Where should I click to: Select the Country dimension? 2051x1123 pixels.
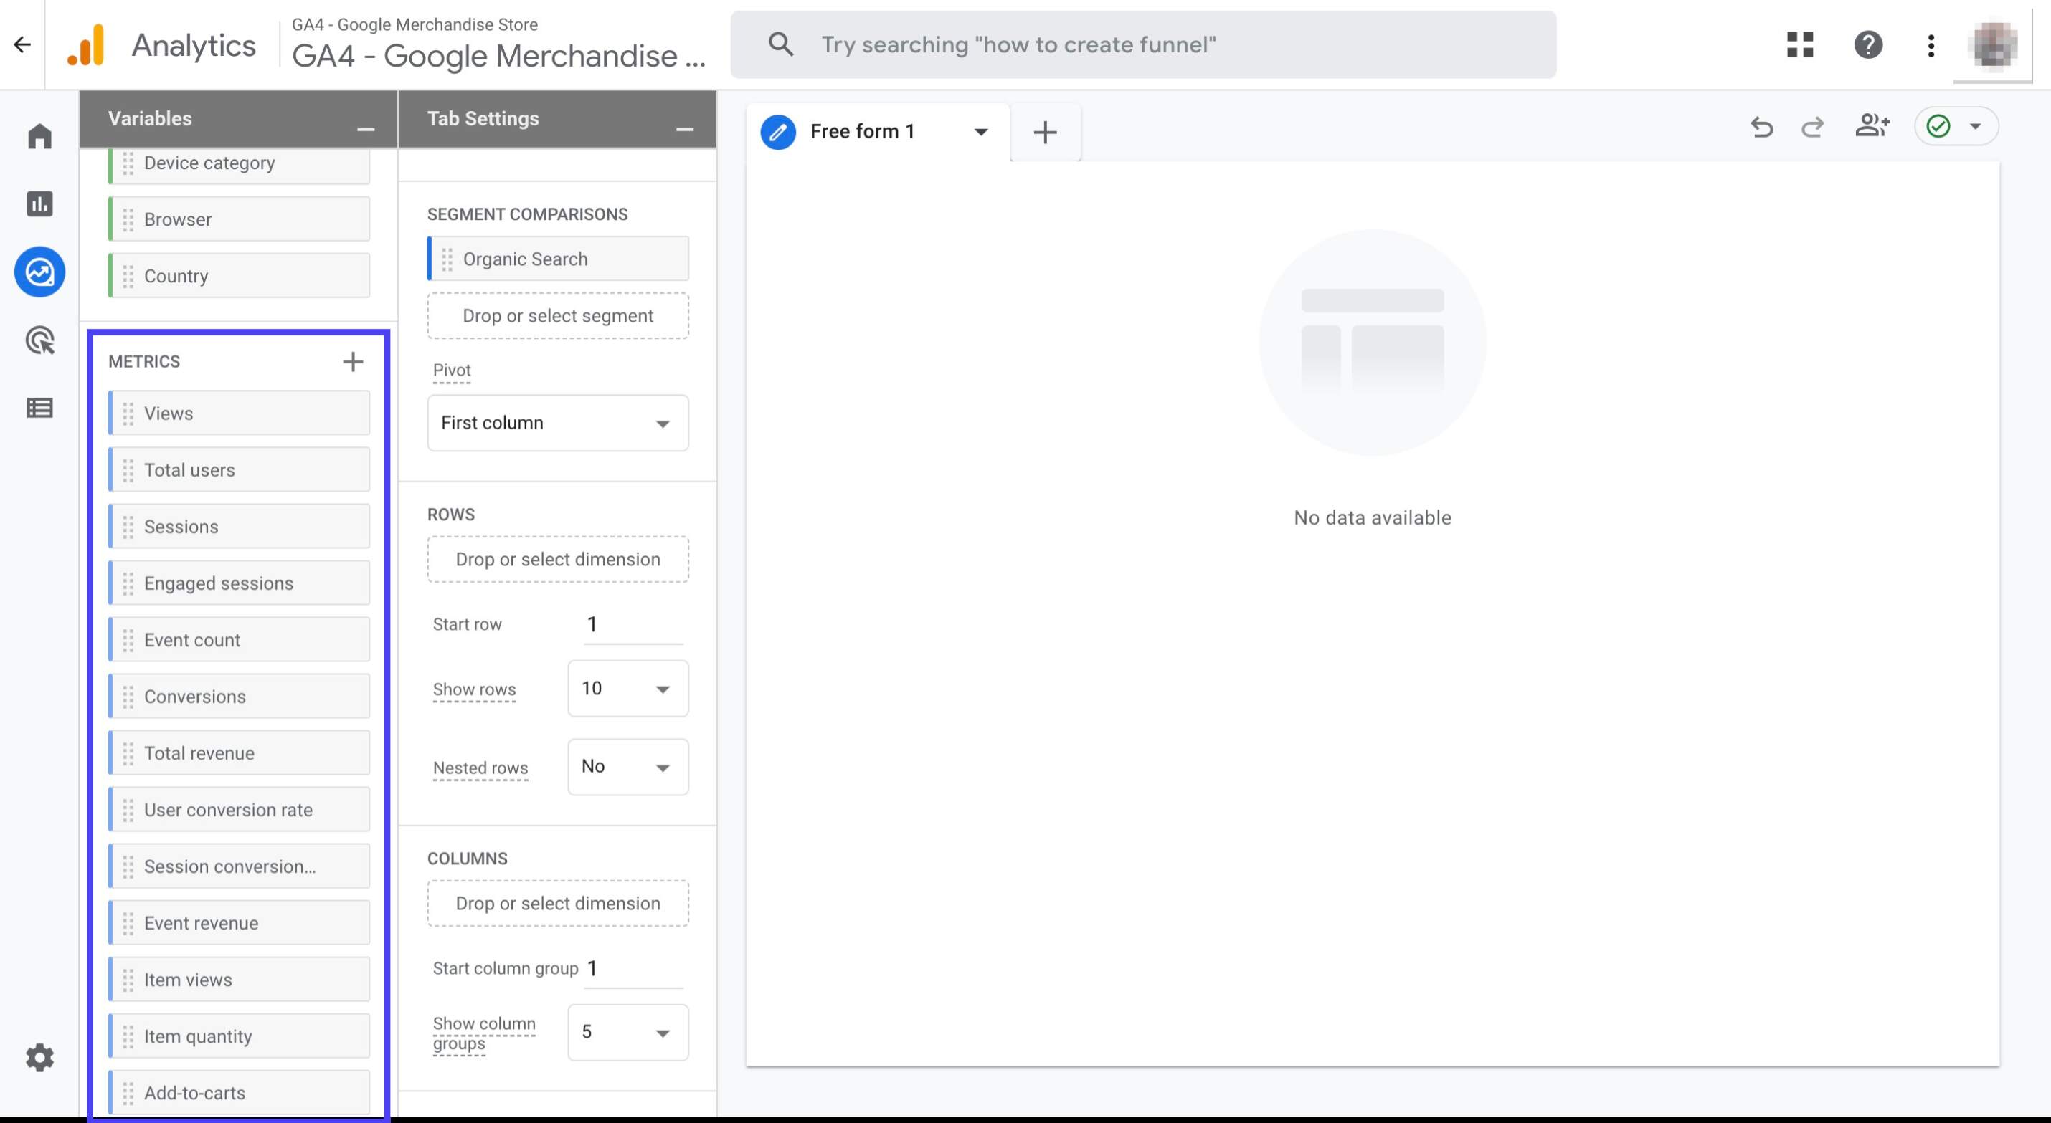point(239,275)
